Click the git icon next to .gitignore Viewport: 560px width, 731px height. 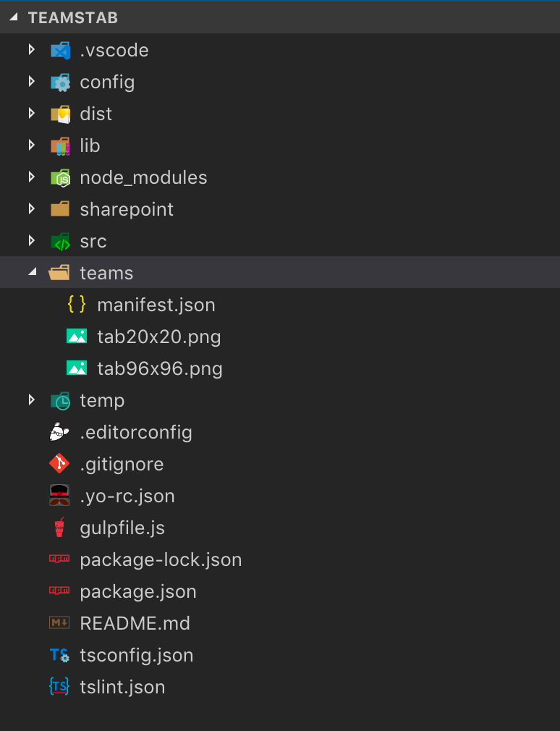(x=59, y=464)
